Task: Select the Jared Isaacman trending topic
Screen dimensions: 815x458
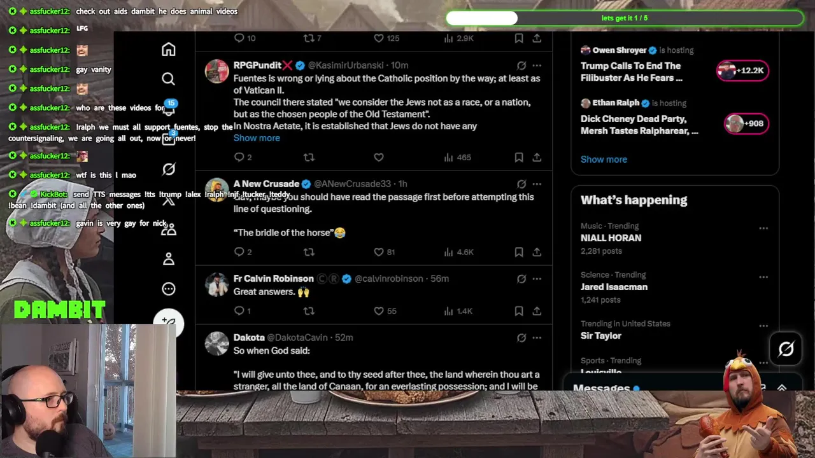Action: tap(614, 287)
